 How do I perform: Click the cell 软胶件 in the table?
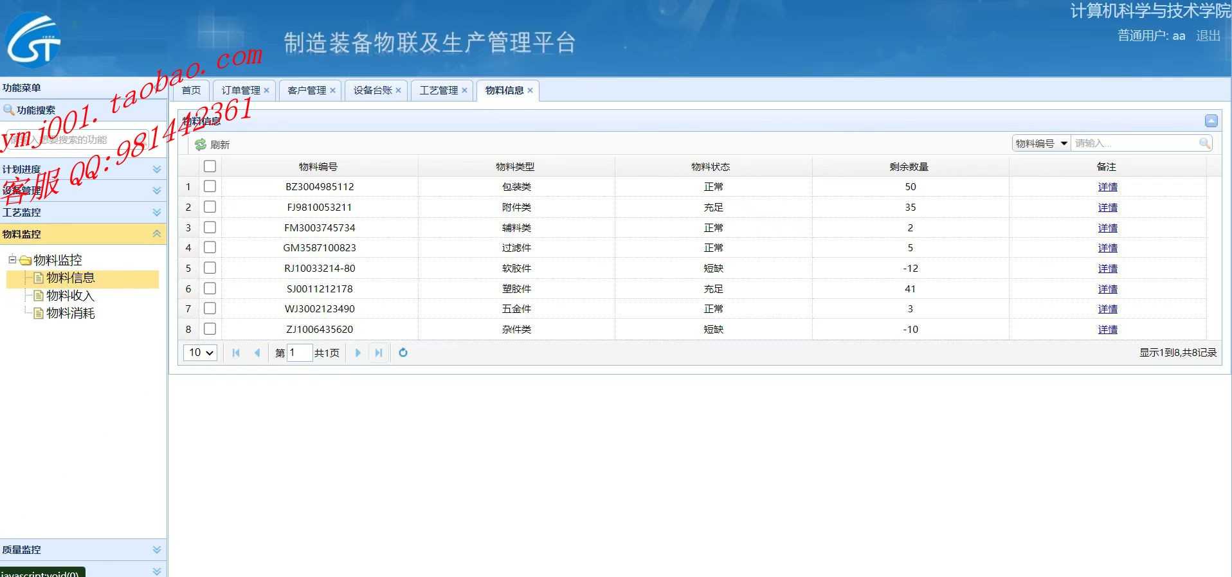coord(516,269)
